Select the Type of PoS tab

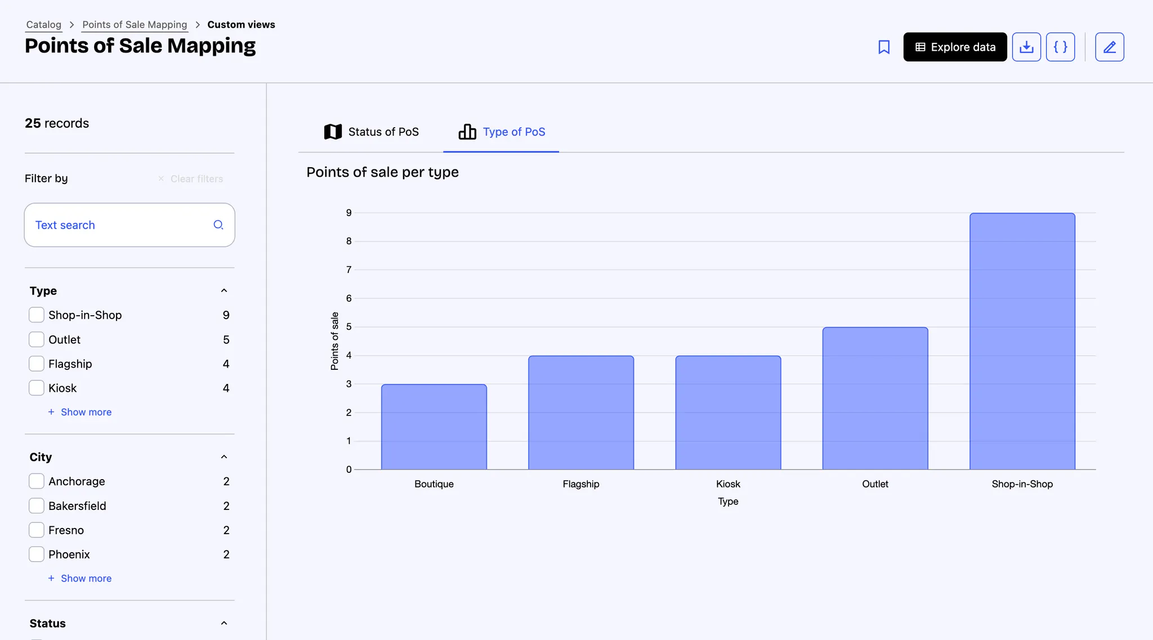[x=502, y=132]
